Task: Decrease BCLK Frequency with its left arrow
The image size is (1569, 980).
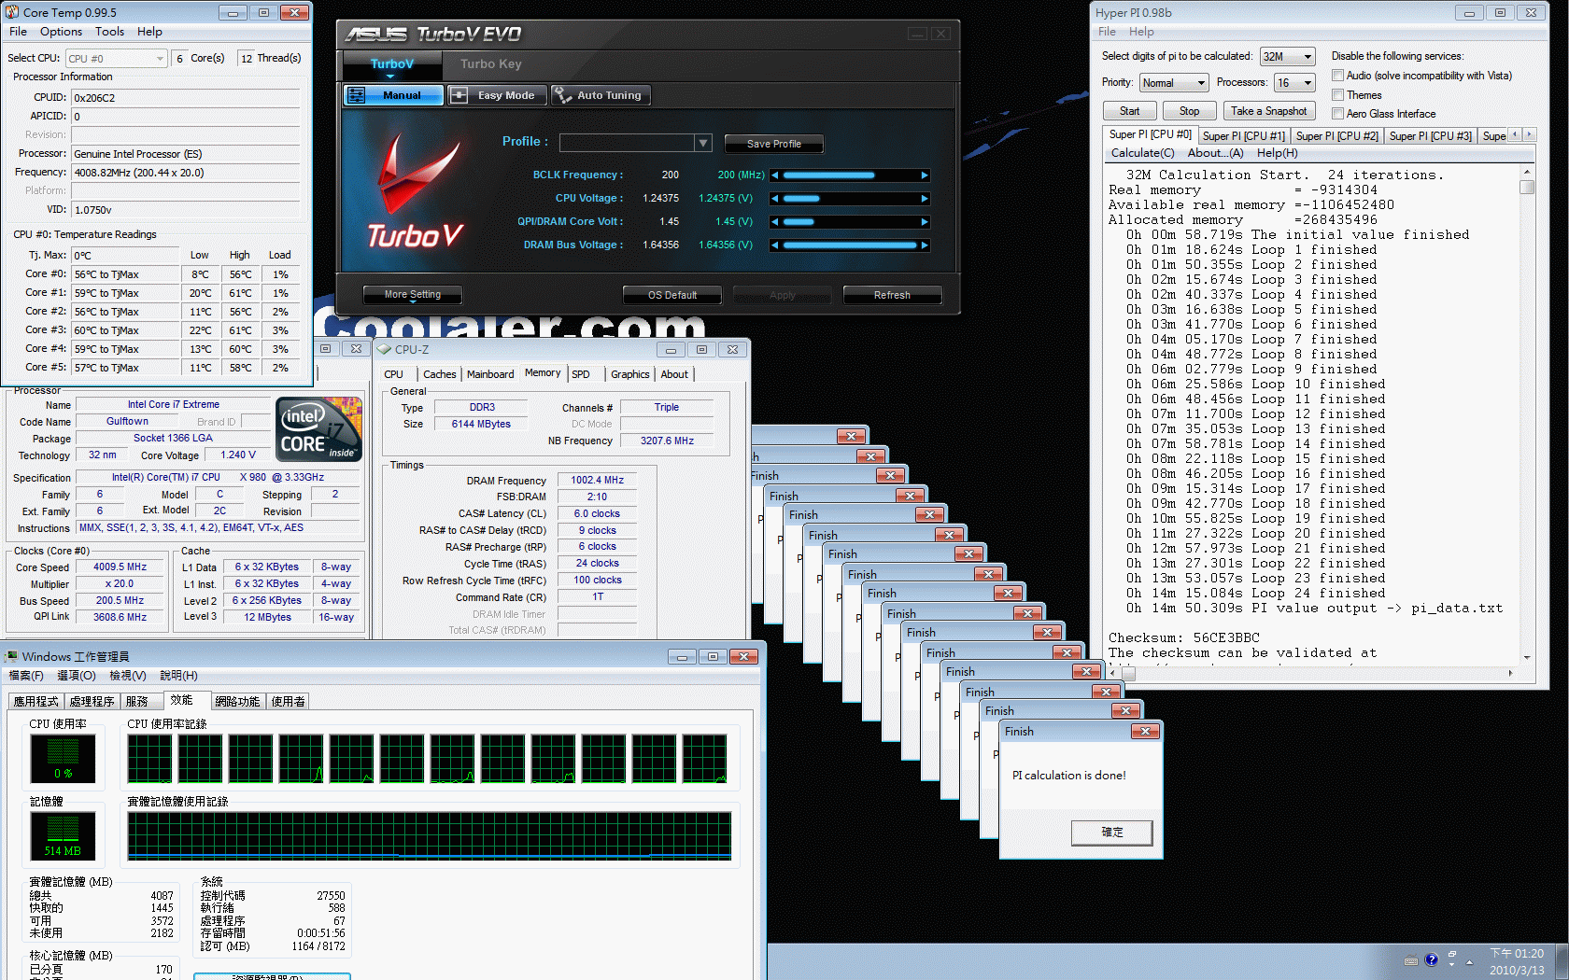Action: (774, 175)
